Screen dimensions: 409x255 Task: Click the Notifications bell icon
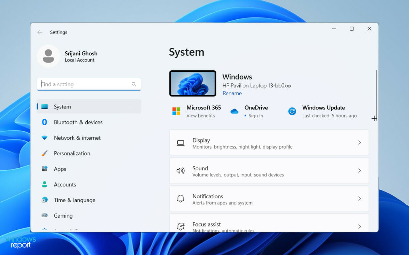(x=180, y=198)
